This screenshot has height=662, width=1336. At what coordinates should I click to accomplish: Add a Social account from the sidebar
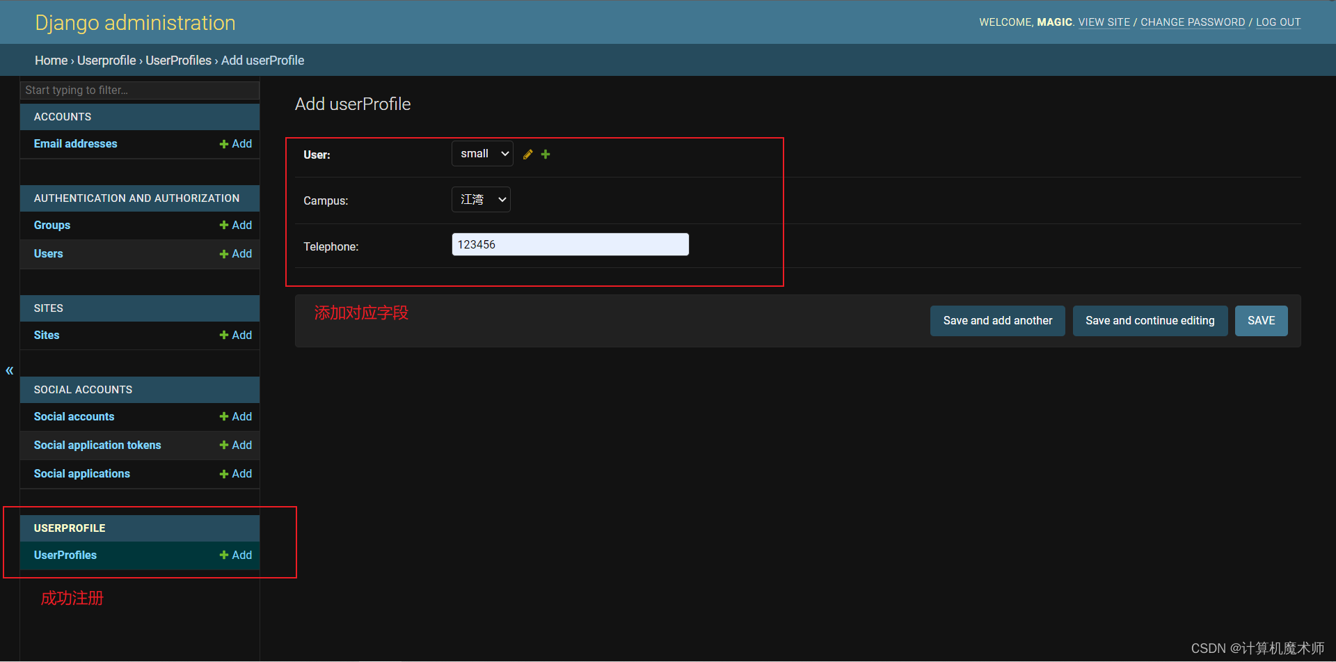[x=236, y=416]
